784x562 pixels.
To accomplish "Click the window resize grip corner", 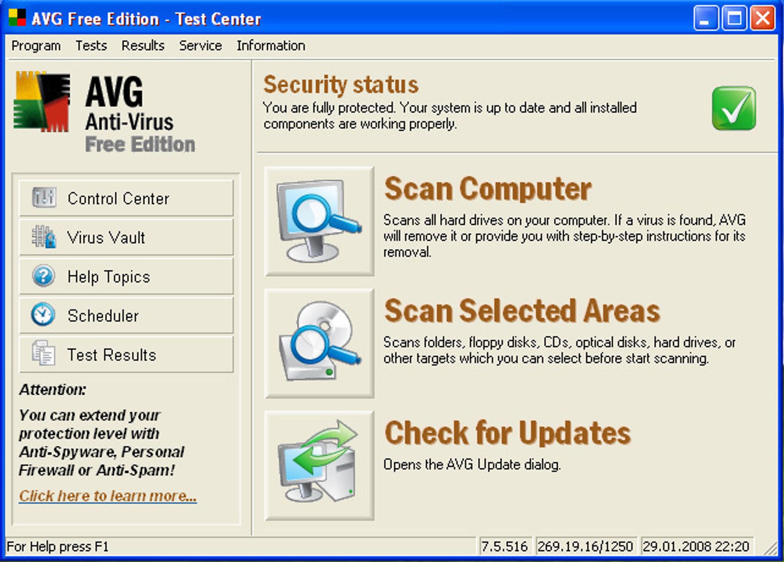I will point(770,548).
